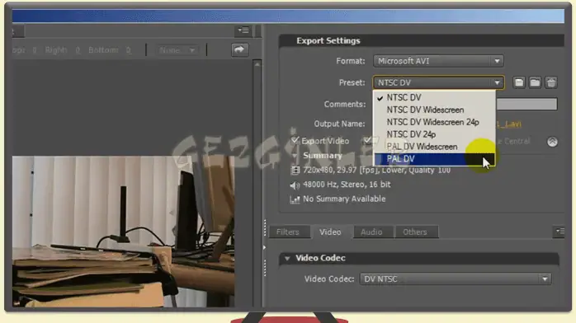Click the Bottom crop value
The width and height of the screenshot is (576, 323).
128,50
